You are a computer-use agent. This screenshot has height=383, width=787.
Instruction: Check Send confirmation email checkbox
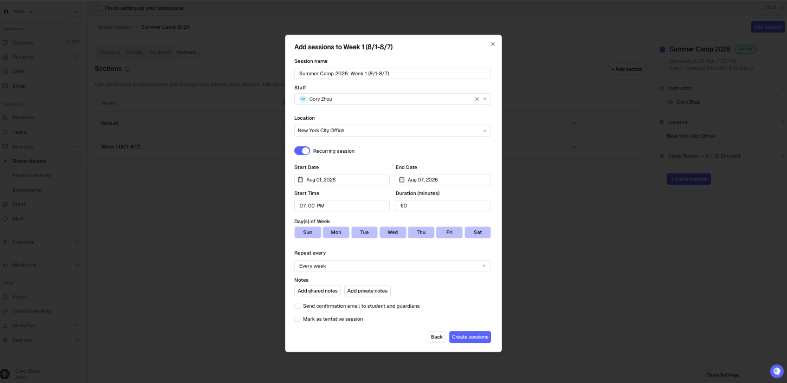click(x=297, y=306)
